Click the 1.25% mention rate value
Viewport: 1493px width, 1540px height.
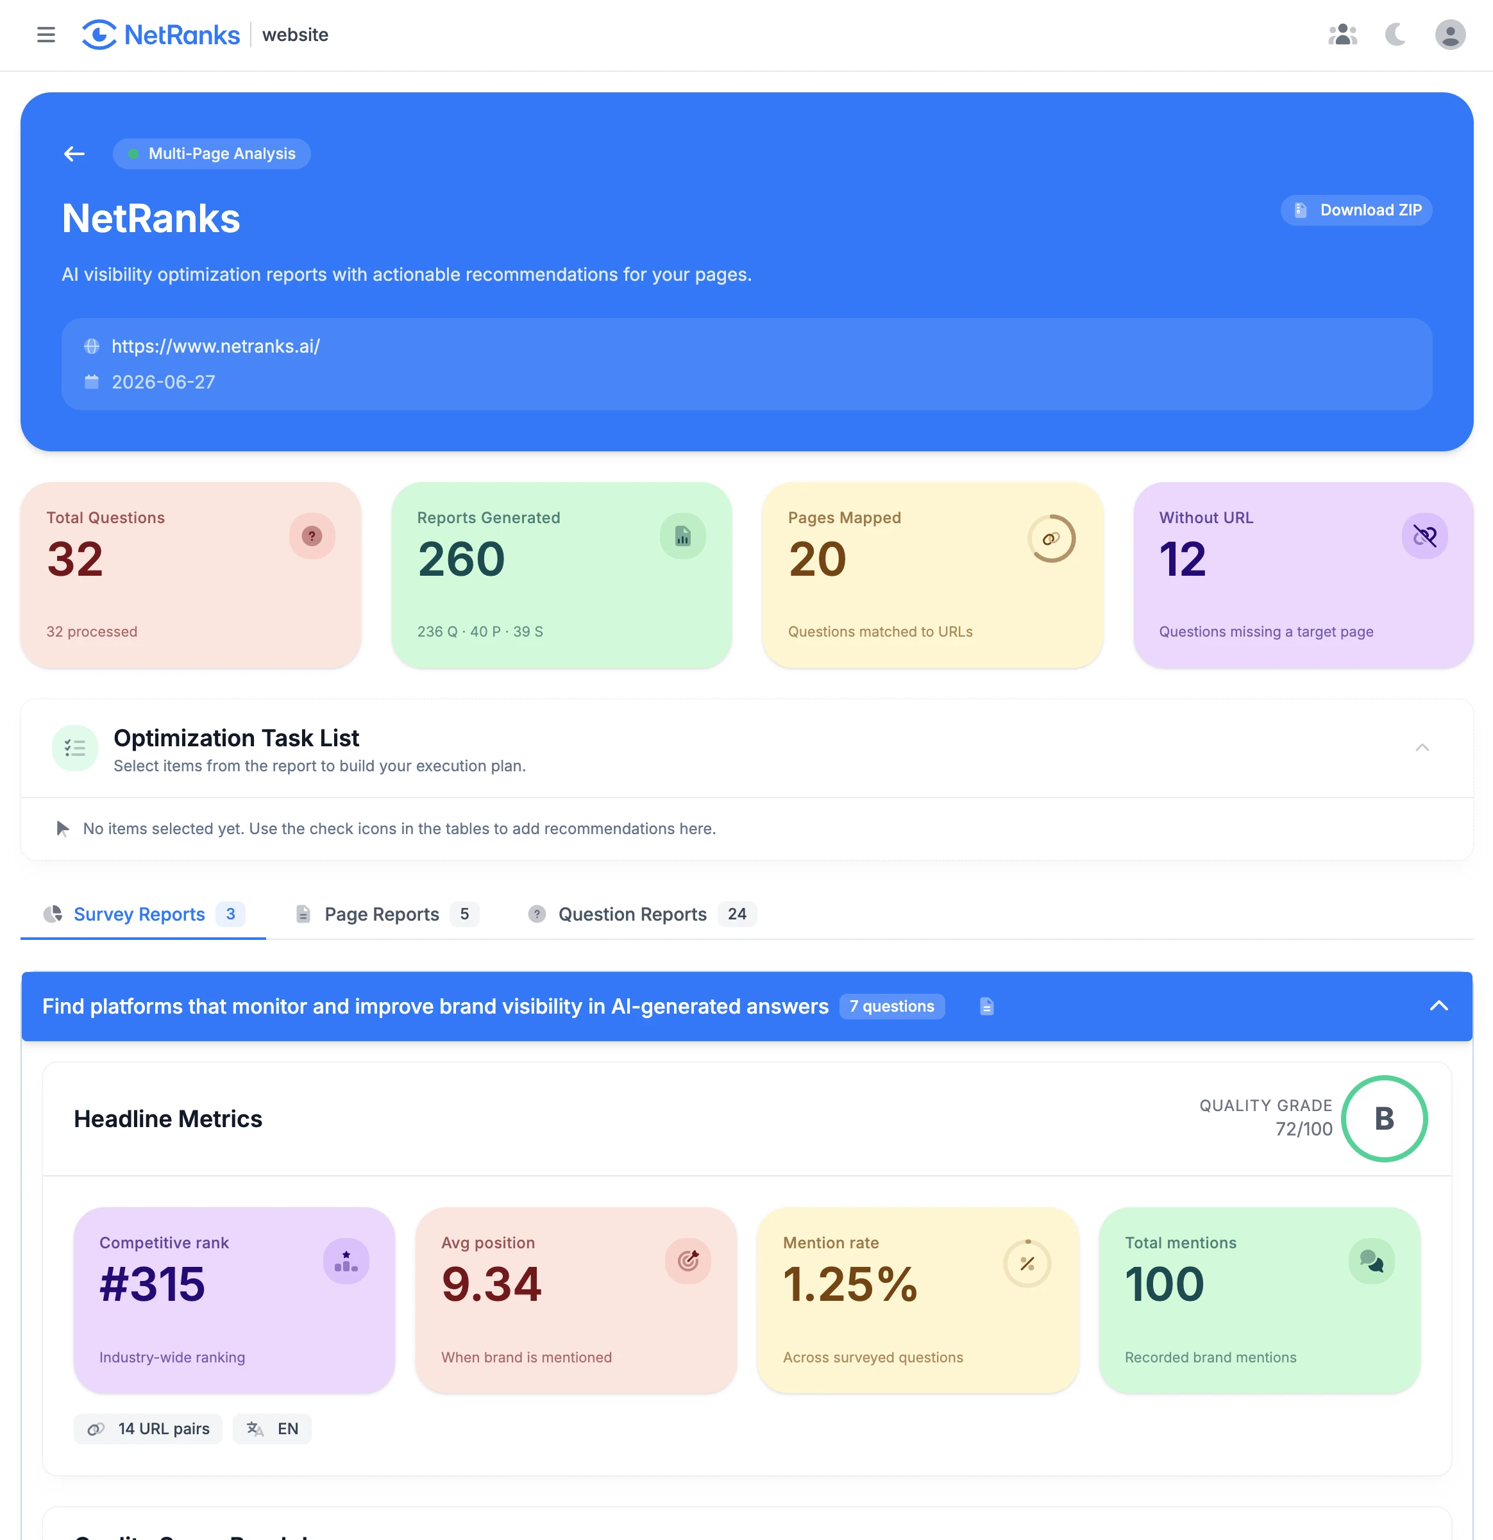click(850, 1285)
